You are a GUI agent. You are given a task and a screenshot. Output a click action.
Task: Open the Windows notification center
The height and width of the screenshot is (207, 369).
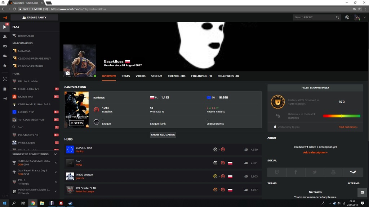coord(363,203)
